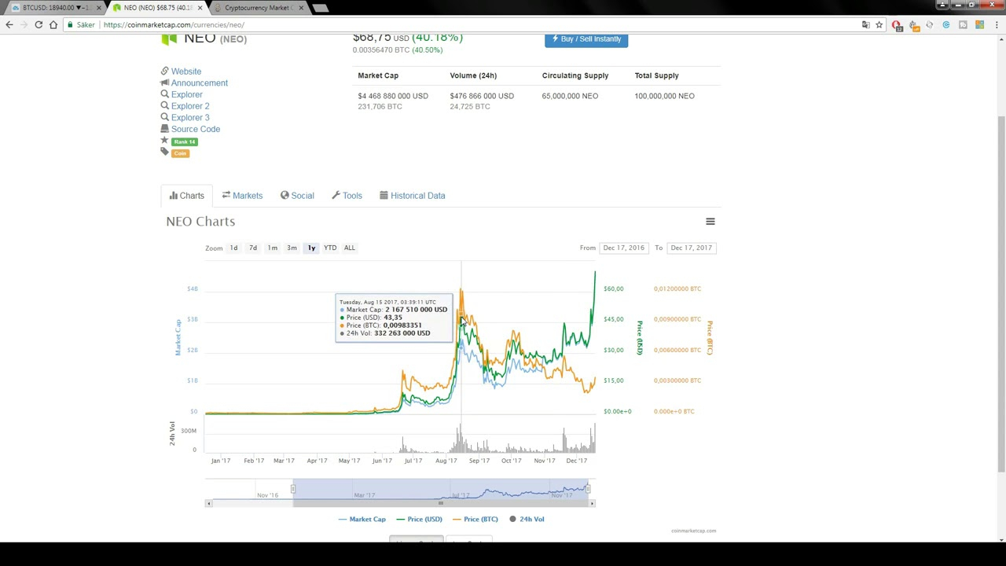The image size is (1006, 566).
Task: Set chart zoom to 1y
Action: (x=311, y=248)
